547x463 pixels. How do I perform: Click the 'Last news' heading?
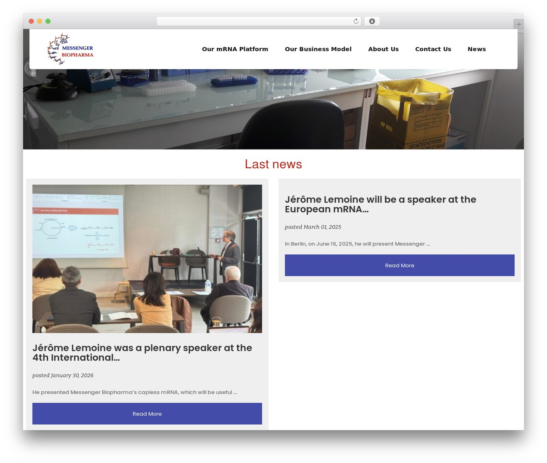pos(273,164)
